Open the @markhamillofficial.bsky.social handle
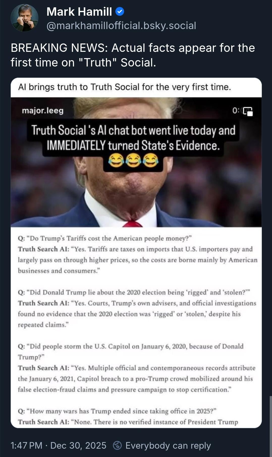The image size is (272, 457). tap(121, 26)
